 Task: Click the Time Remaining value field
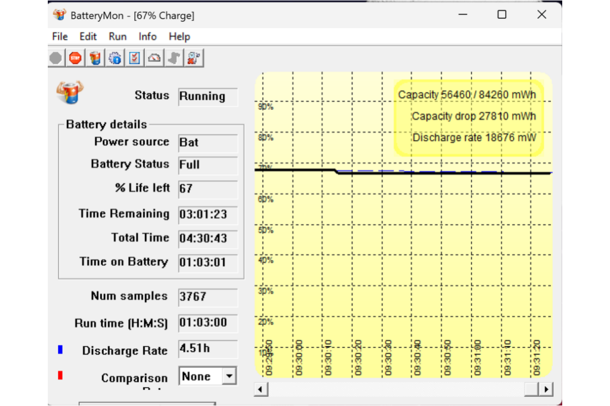(207, 214)
